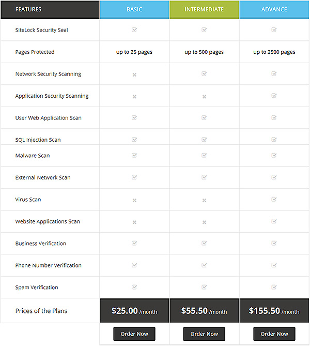Click Advance Virus Scan check icon
This screenshot has width=310, height=346.
[x=274, y=199]
